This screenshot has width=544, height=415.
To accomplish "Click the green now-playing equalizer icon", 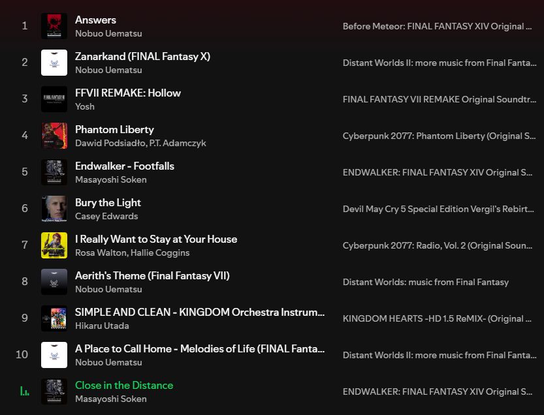I will [25, 392].
